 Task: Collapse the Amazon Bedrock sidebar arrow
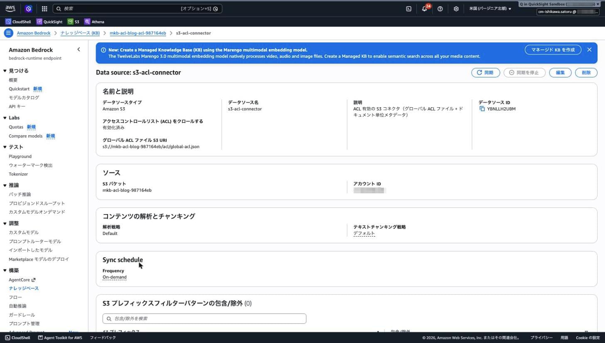click(79, 49)
